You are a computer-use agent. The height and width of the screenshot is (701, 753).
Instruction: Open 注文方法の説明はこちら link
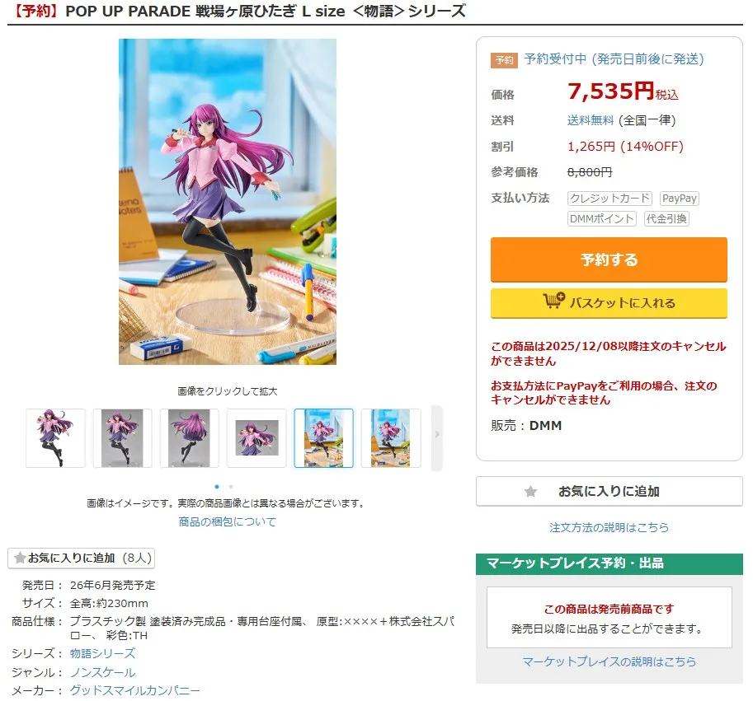[x=609, y=527]
